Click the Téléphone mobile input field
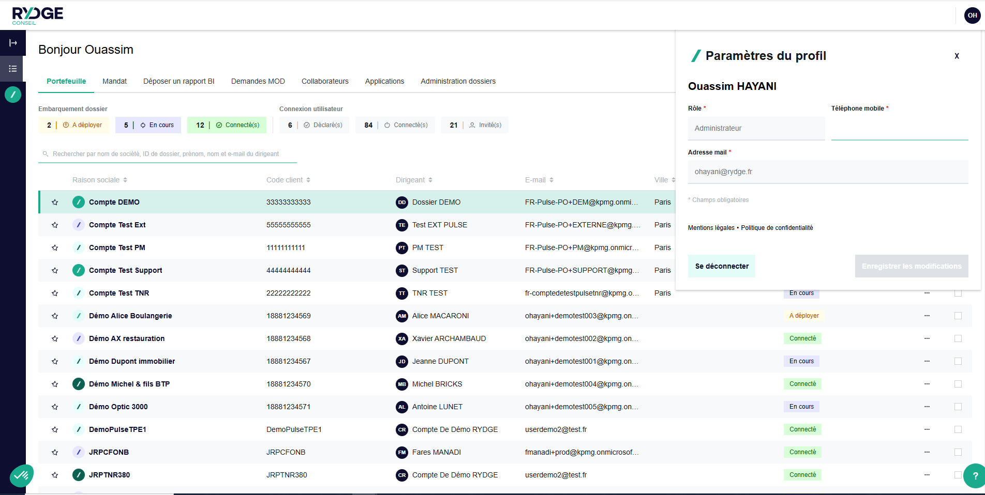This screenshot has width=985, height=495. coord(899,129)
